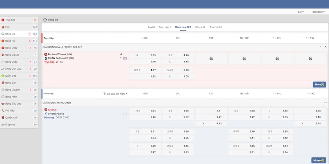Screen dimensions: 329x164
Task: Click the Hot flame icon in the sidebar
Action: [3, 27]
